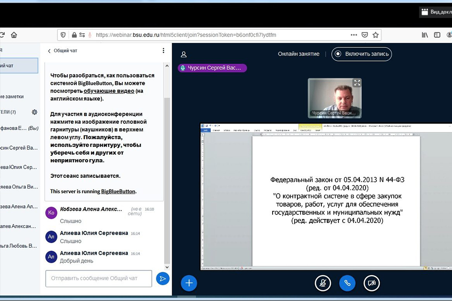Screen dimensions: 452x301
Task: Bookmark page with the star icon
Action: coord(376,35)
